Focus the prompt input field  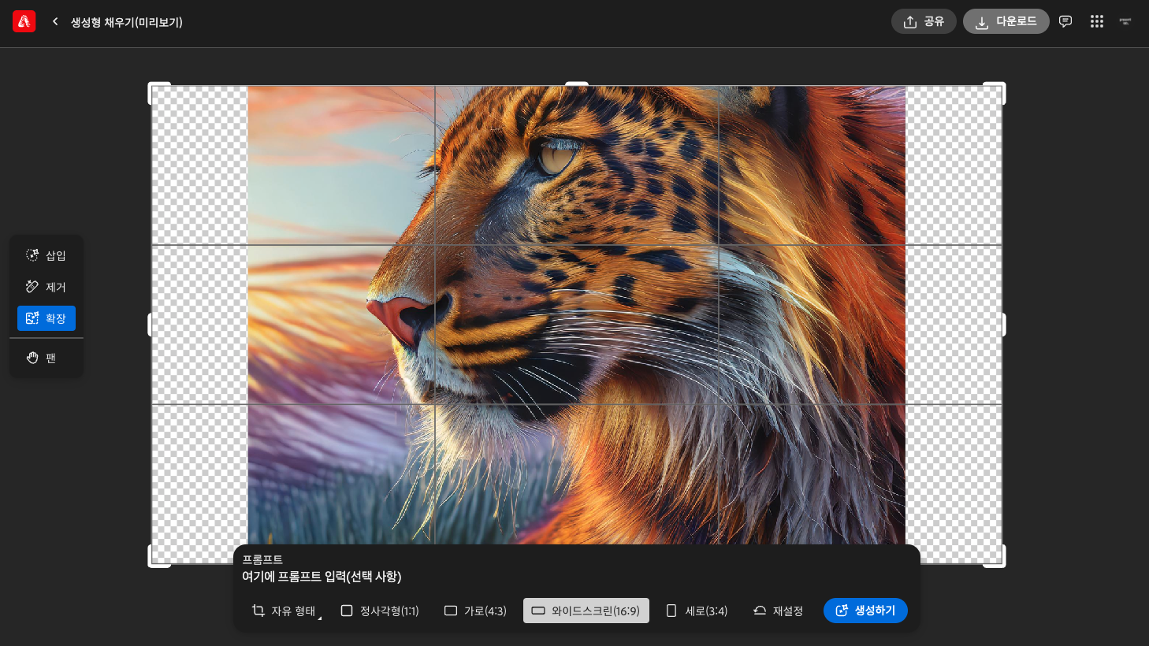pyautogui.click(x=577, y=577)
